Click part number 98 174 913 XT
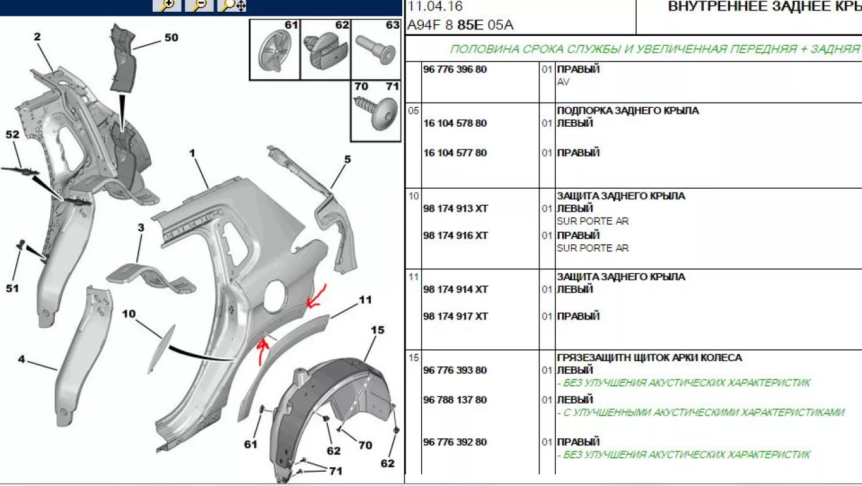The height and width of the screenshot is (486, 862). [455, 209]
